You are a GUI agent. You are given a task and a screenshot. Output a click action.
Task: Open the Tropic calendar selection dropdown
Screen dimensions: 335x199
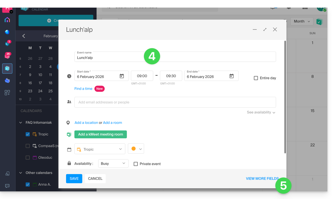point(100,149)
